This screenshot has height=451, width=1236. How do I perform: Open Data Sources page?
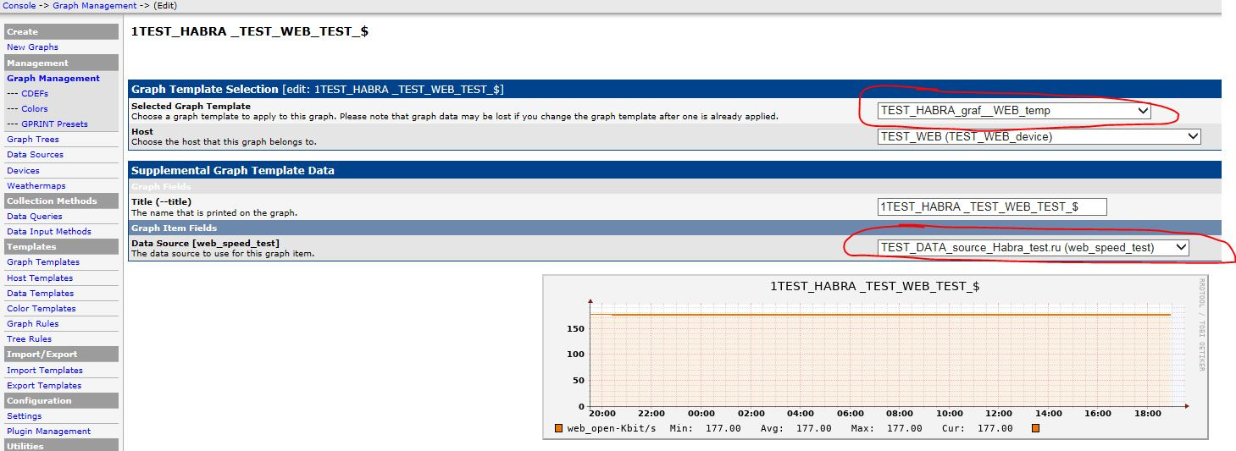[x=35, y=154]
